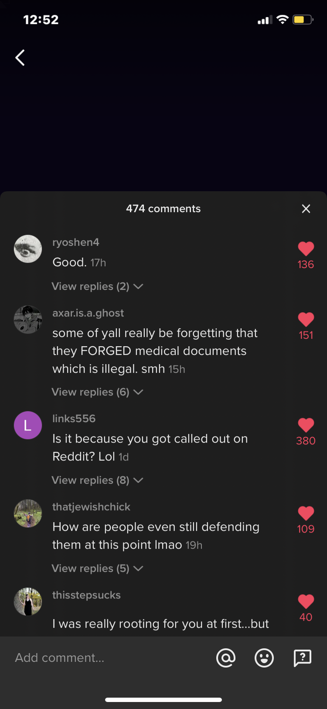Like links556's Reddit comment
327x709 pixels.
click(x=306, y=425)
